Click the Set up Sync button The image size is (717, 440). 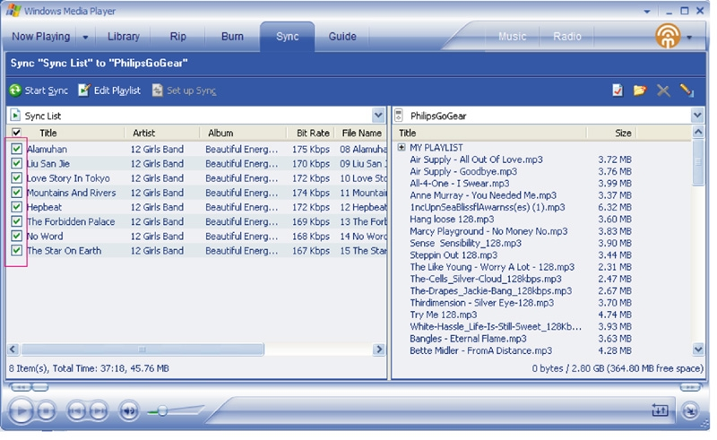coord(185,91)
